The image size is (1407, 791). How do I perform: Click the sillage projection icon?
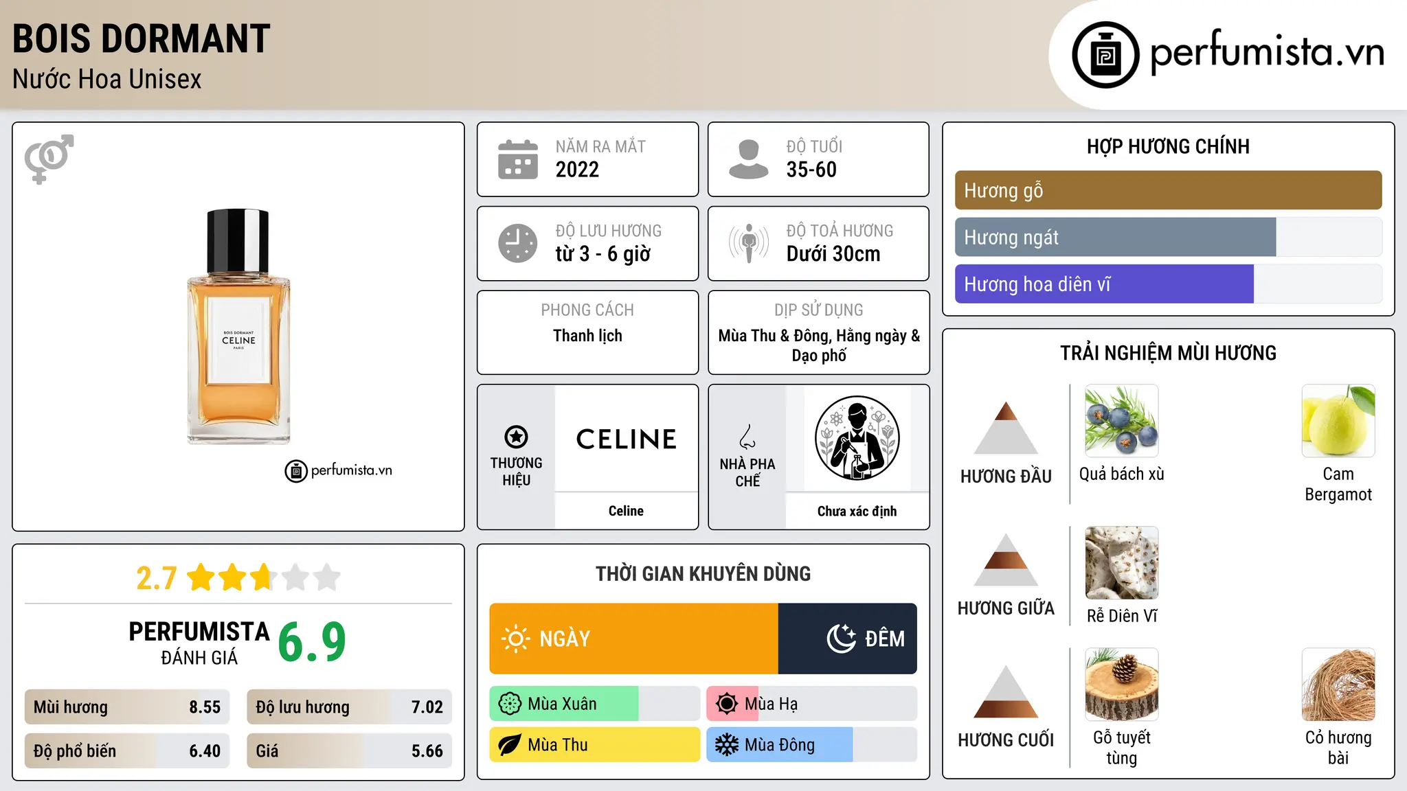click(x=749, y=243)
